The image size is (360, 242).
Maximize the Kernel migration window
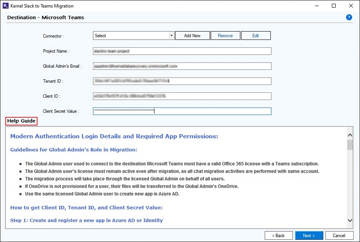pos(334,6)
